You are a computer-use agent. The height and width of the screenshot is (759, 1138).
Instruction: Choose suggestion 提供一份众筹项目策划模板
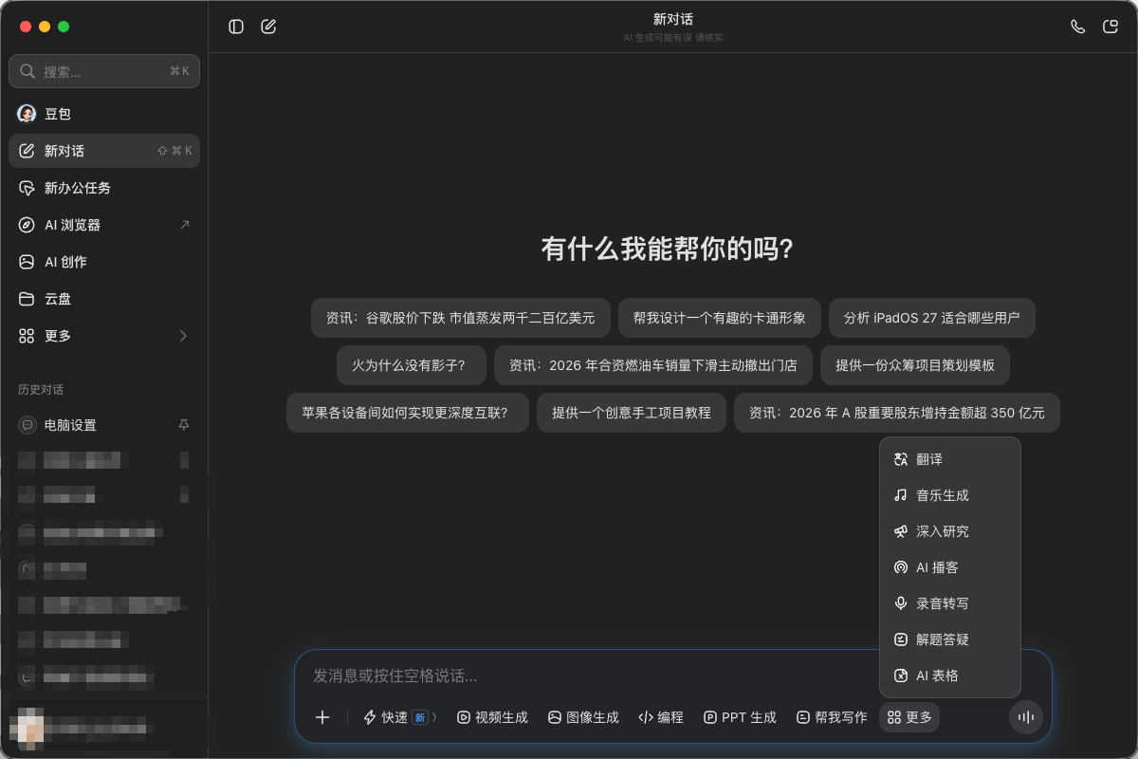(915, 365)
